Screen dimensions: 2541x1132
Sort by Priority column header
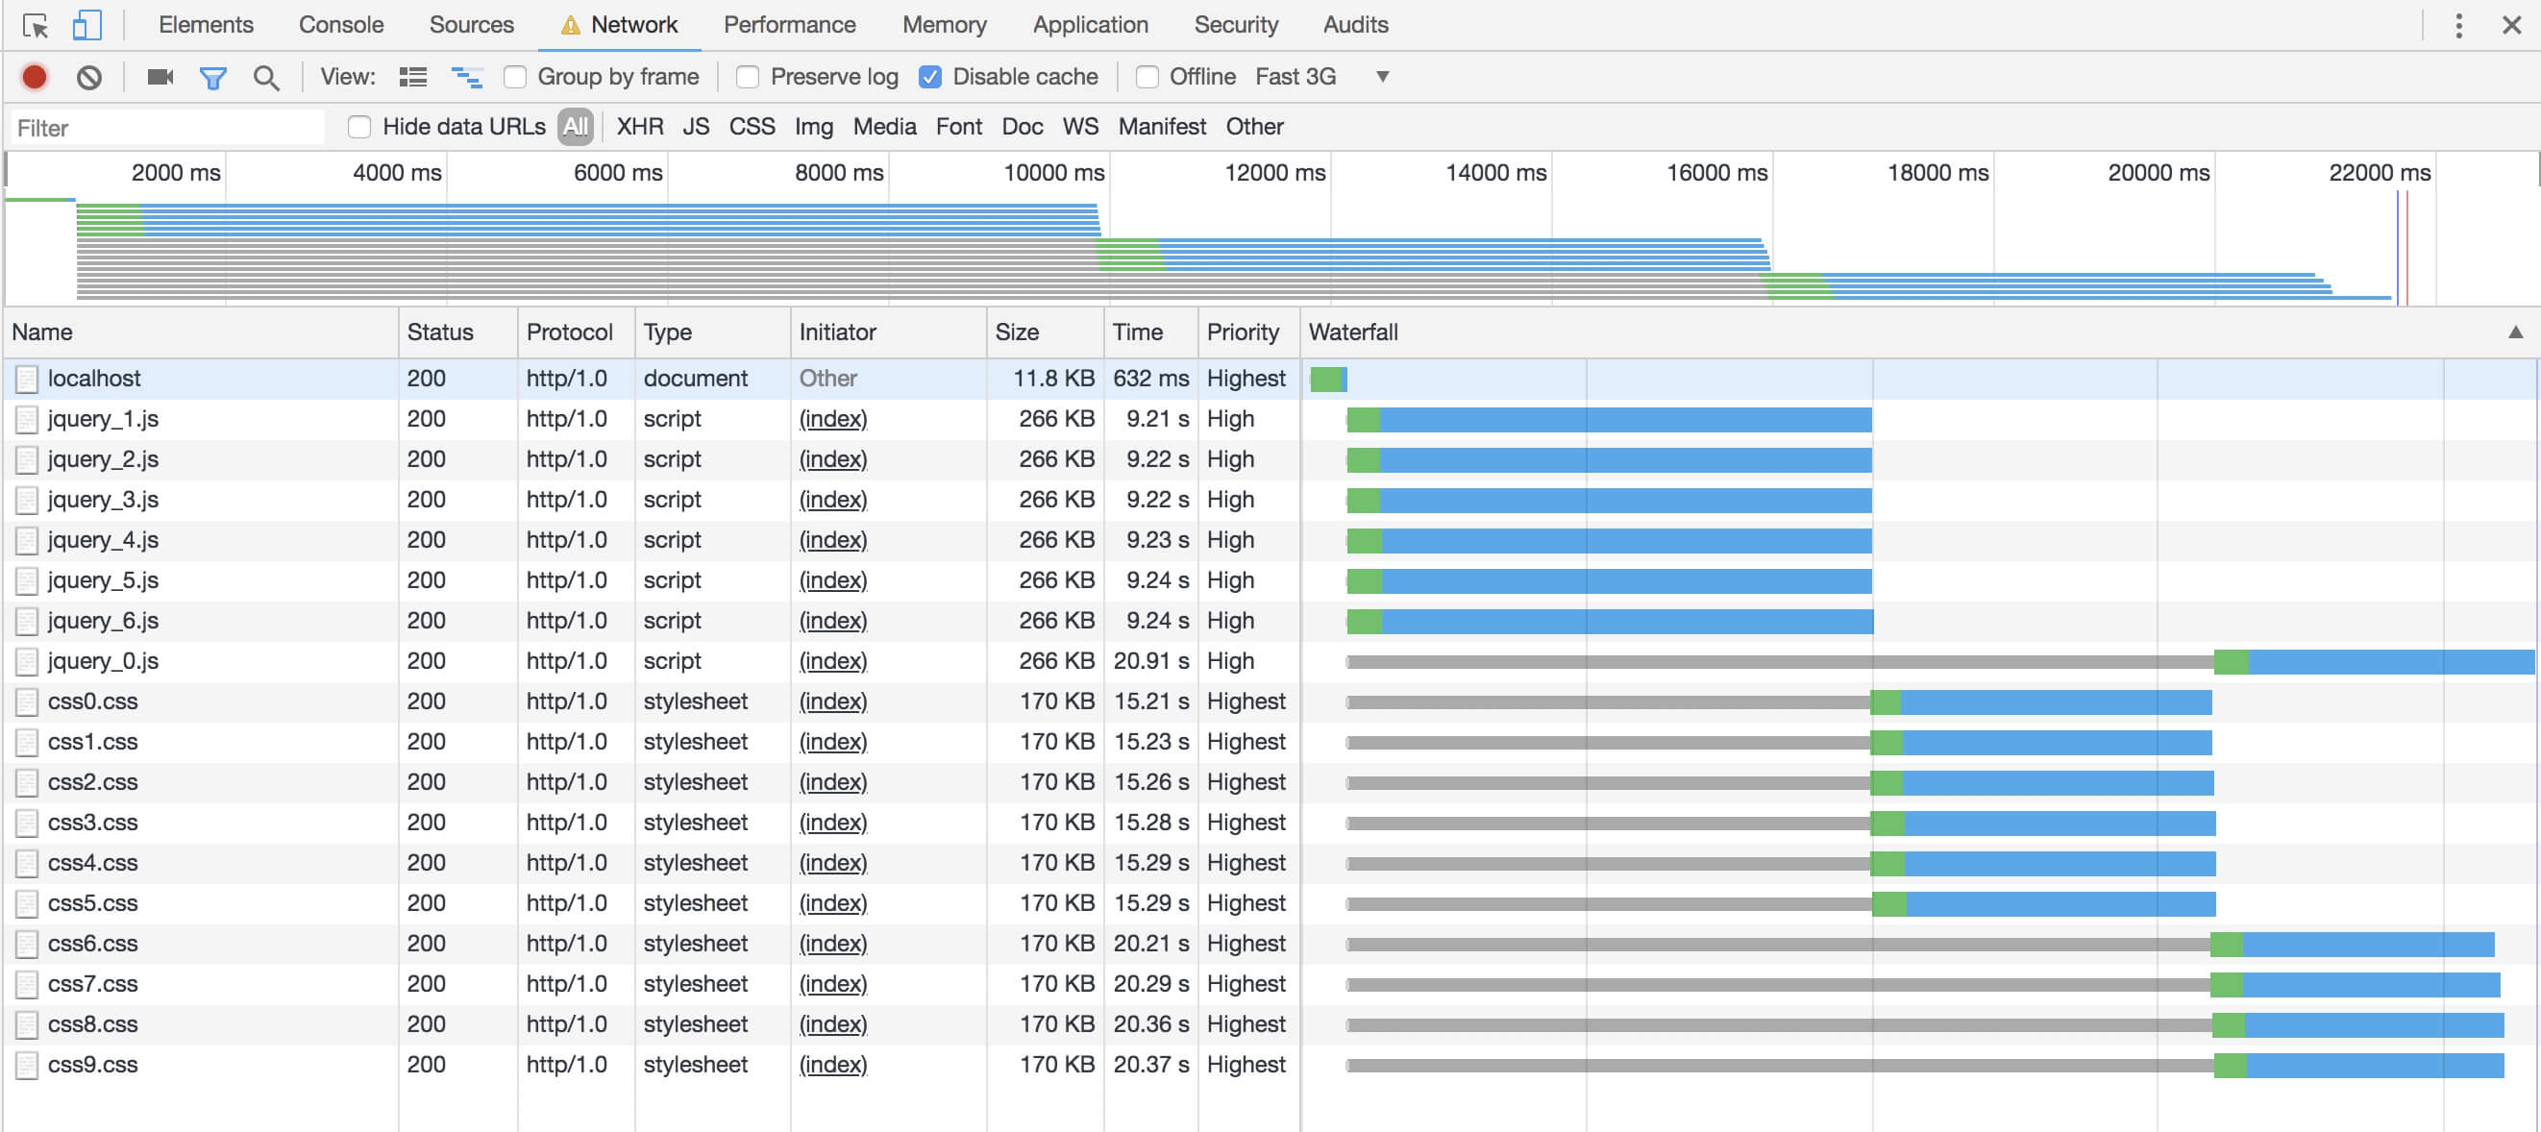click(1248, 332)
